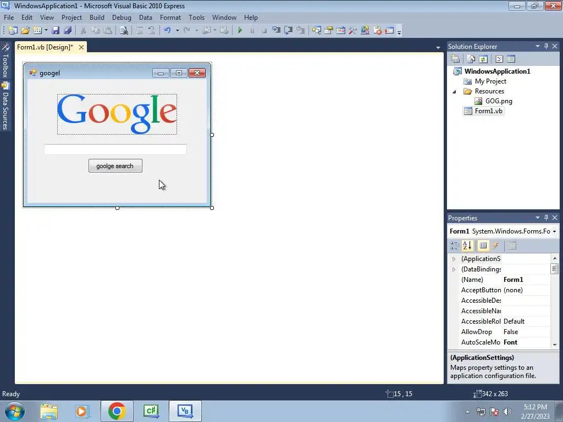Screen dimensions: 563x422
Task: Click the Uncomment lines icon
Action: 152,31
